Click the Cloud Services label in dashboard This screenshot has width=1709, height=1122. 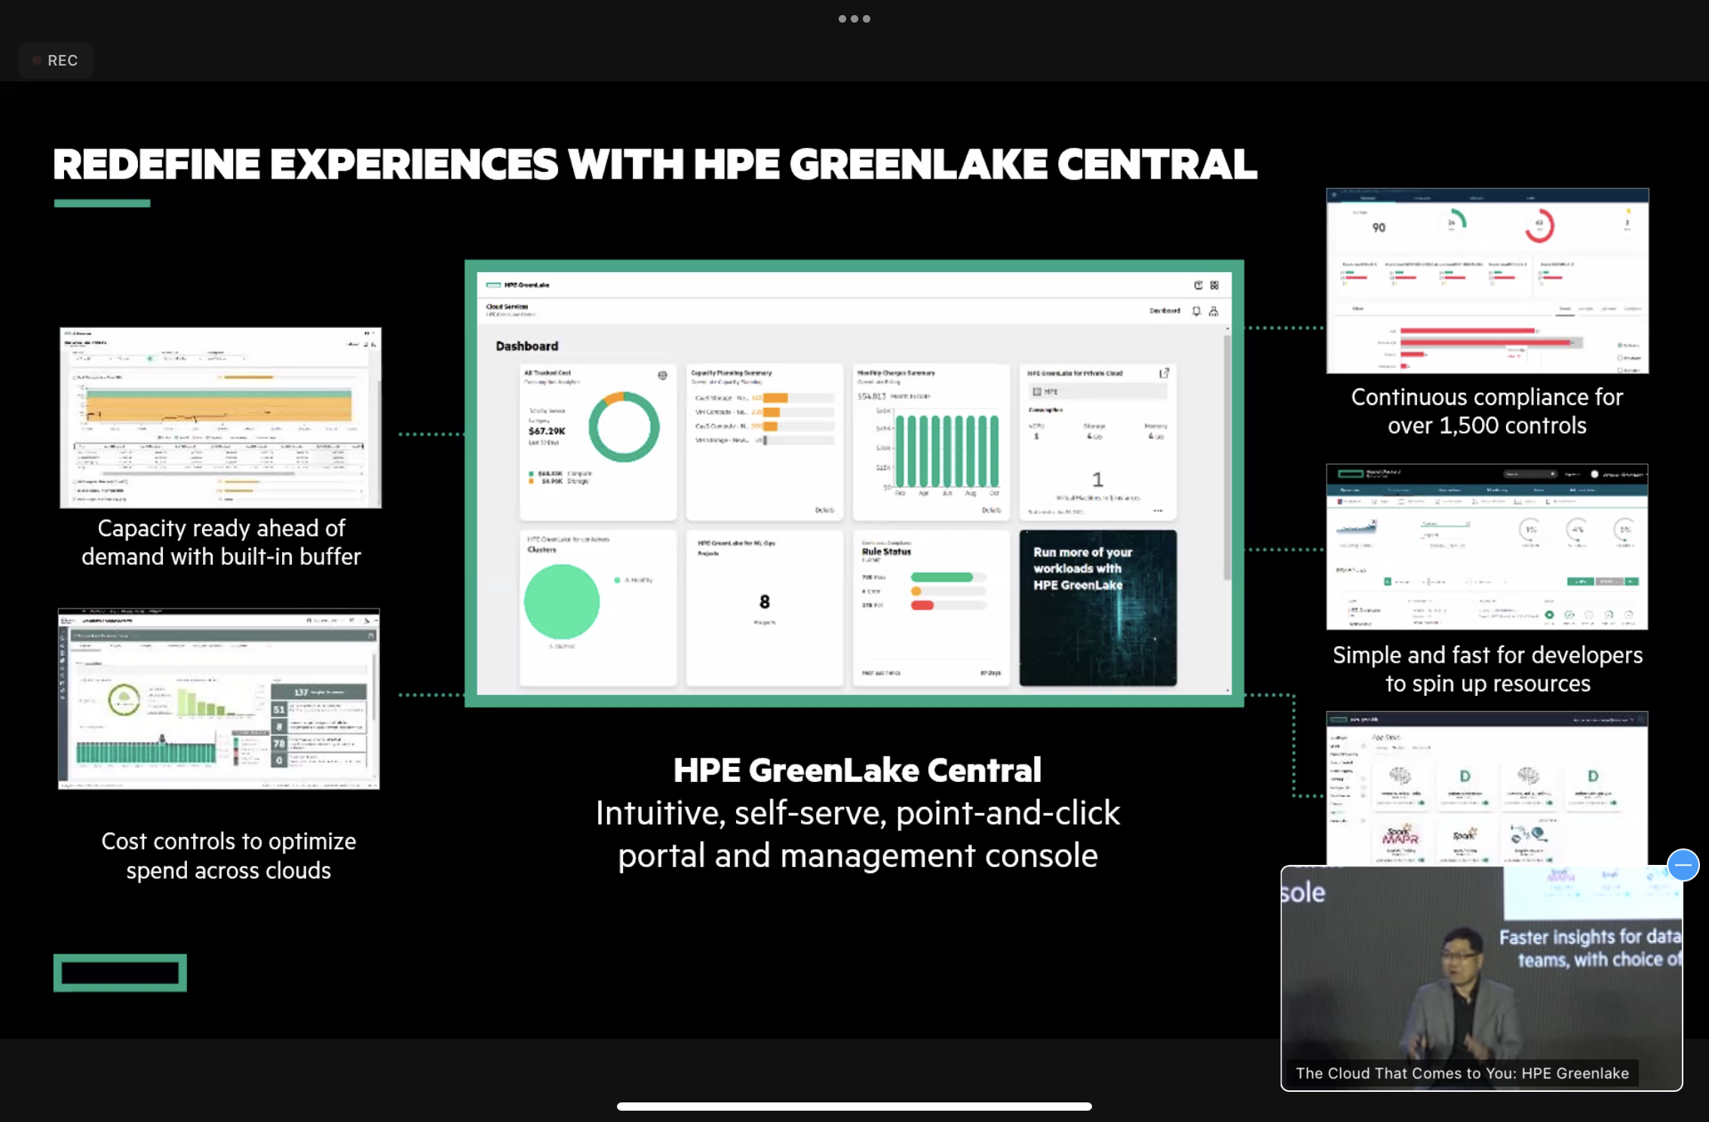(507, 307)
